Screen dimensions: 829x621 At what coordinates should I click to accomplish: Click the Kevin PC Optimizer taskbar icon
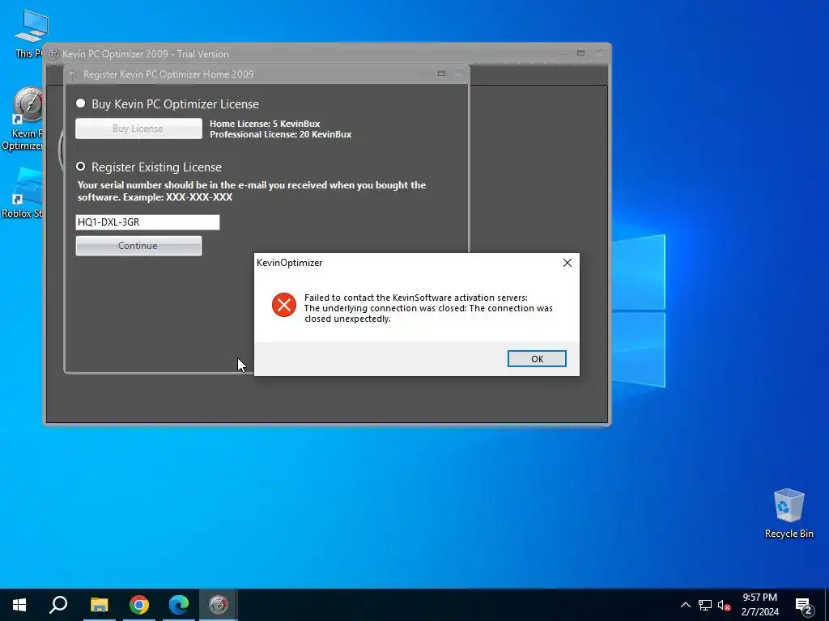(x=219, y=605)
